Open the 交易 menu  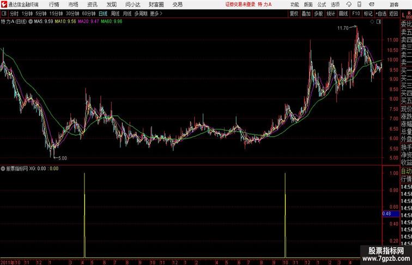pos(178,4)
